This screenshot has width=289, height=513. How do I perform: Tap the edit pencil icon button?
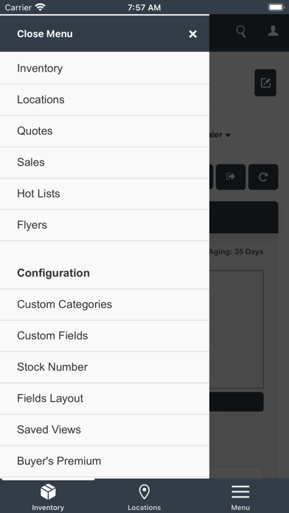265,83
